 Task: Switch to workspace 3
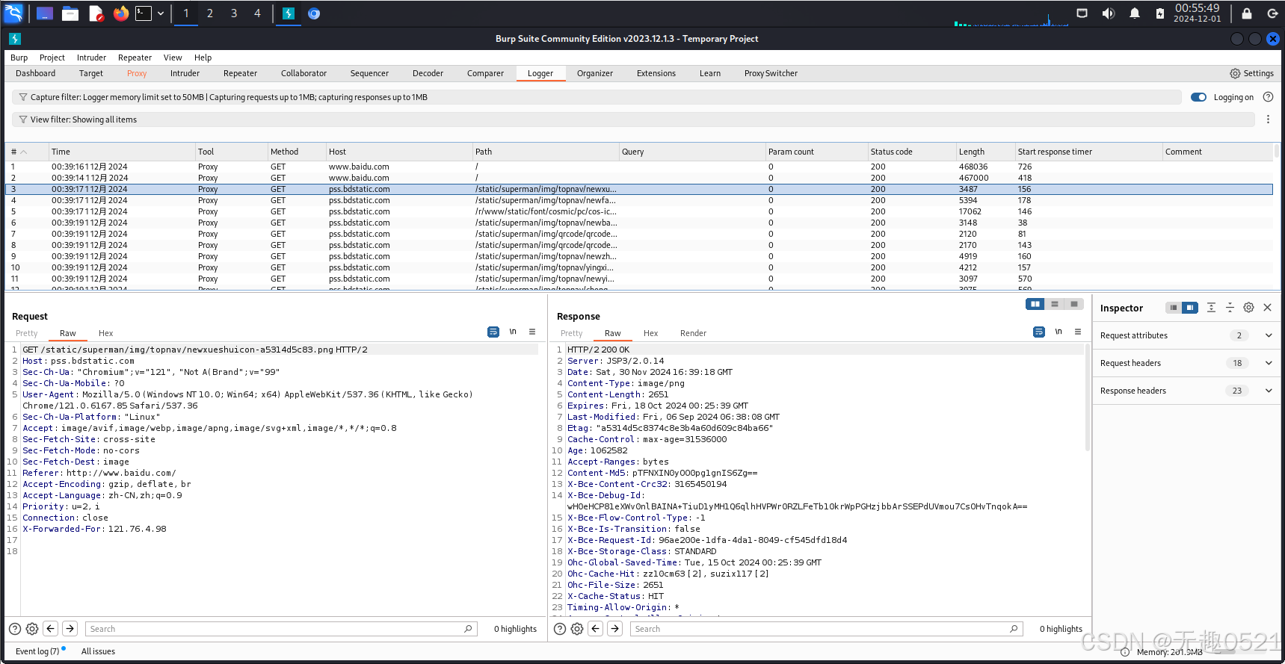point(234,13)
